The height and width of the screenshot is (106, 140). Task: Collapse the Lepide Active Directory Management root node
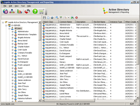pyautogui.click(x=3, y=22)
